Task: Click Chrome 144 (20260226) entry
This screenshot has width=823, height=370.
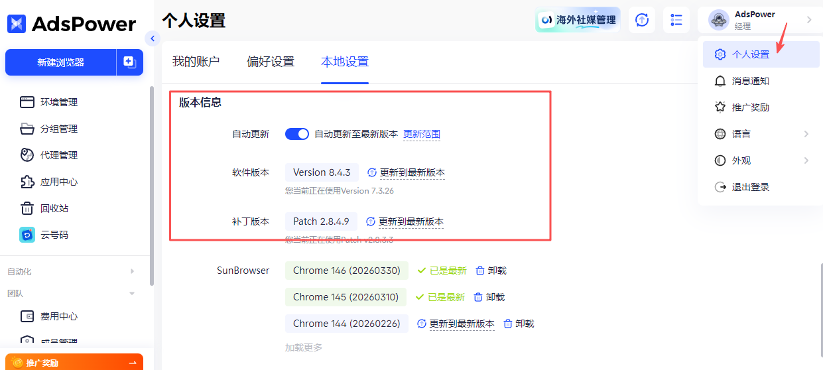Action: (x=347, y=324)
